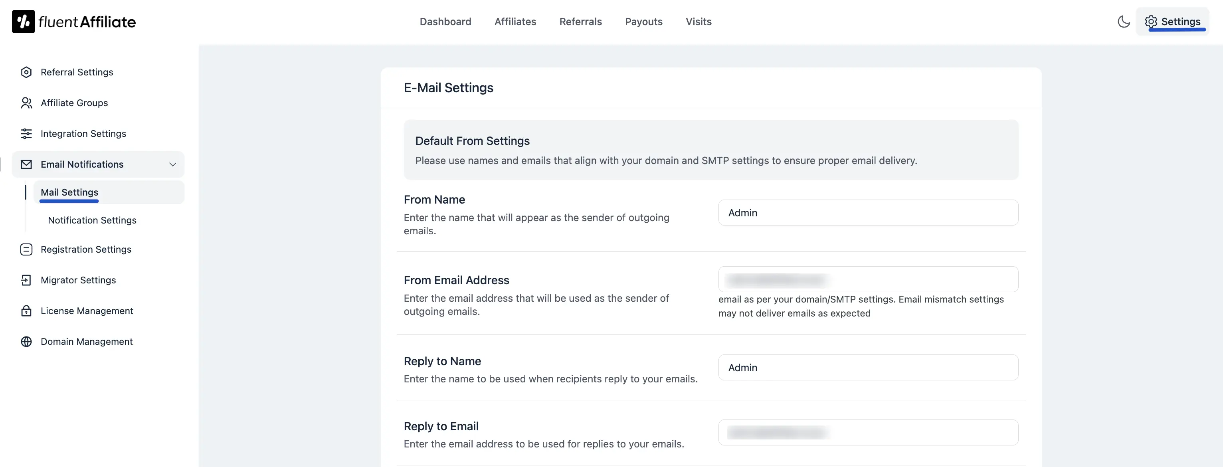Navigate to the Dashboard

pyautogui.click(x=445, y=22)
